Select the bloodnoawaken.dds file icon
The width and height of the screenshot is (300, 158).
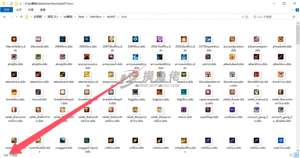[232, 75]
